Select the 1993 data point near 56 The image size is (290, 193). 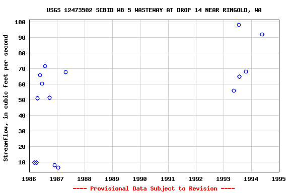[234, 90]
